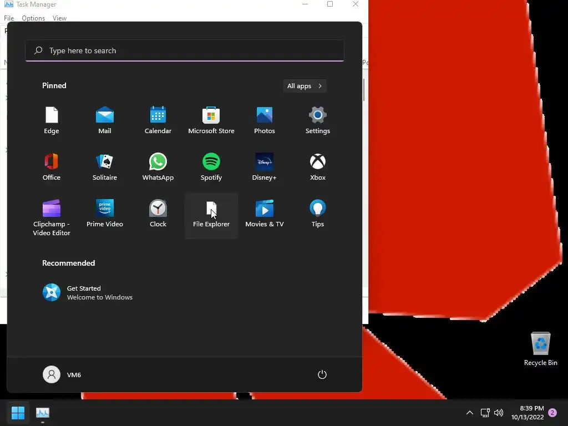Launch the Mail app

105,120
